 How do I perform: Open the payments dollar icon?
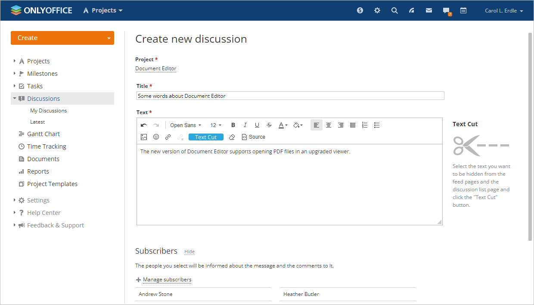point(360,10)
